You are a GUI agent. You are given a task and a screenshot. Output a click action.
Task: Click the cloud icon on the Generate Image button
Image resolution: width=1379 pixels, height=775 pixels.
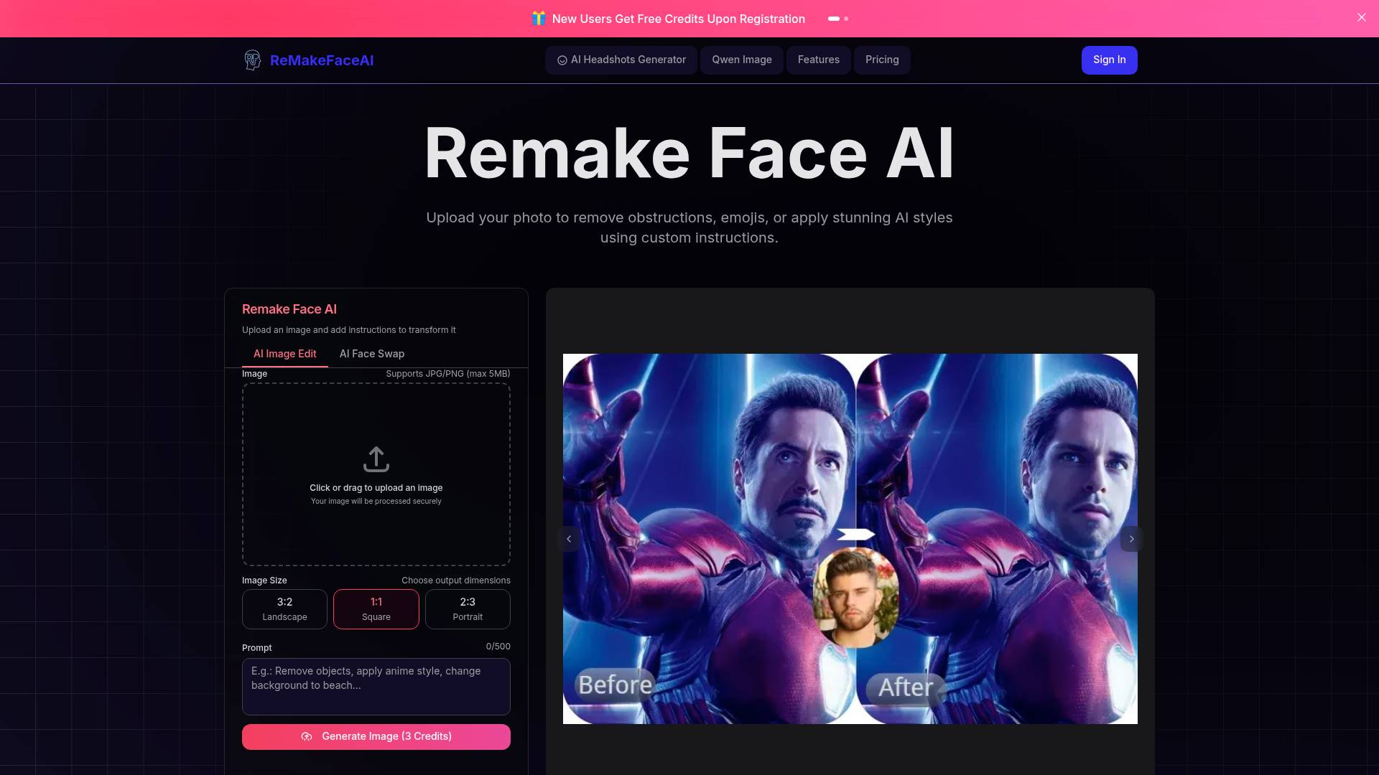tap(307, 737)
